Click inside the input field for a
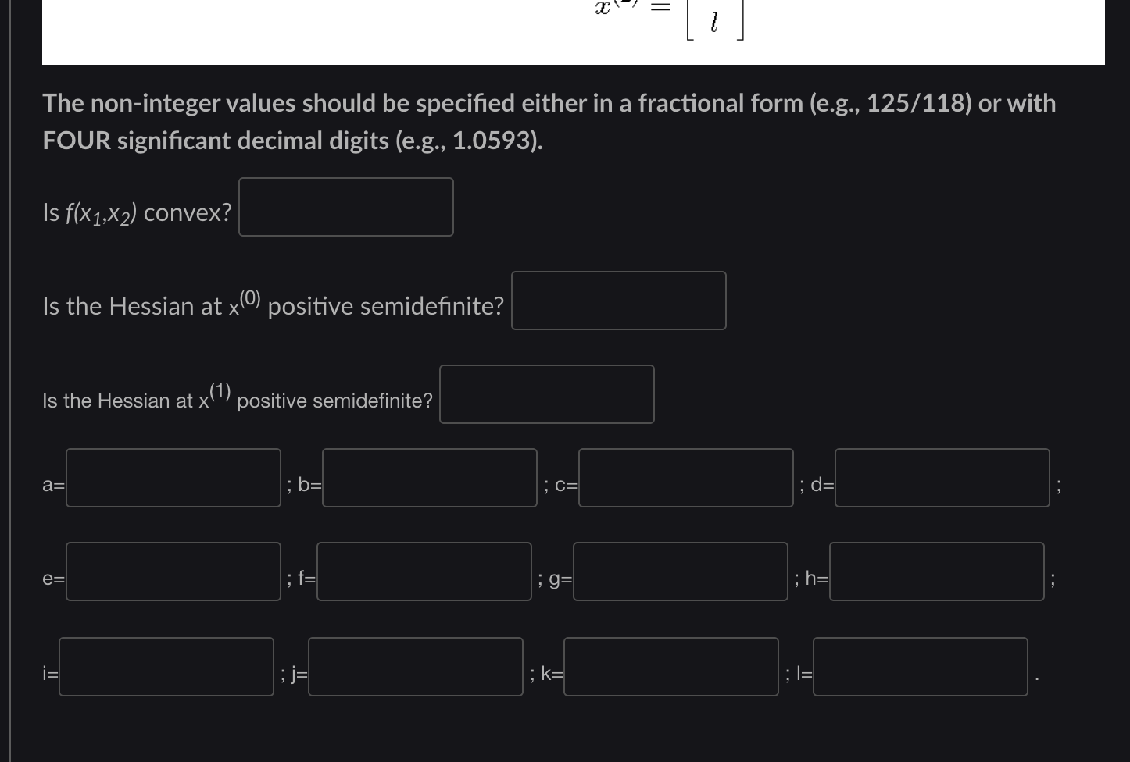The height and width of the screenshot is (762, 1130). (173, 479)
